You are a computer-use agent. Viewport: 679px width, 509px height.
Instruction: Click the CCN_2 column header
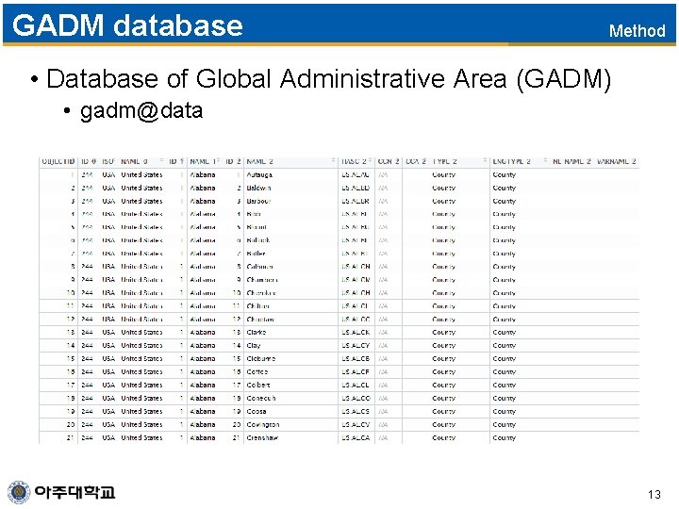click(x=388, y=161)
